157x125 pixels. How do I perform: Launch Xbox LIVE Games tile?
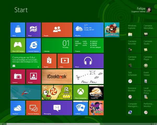[18, 45]
